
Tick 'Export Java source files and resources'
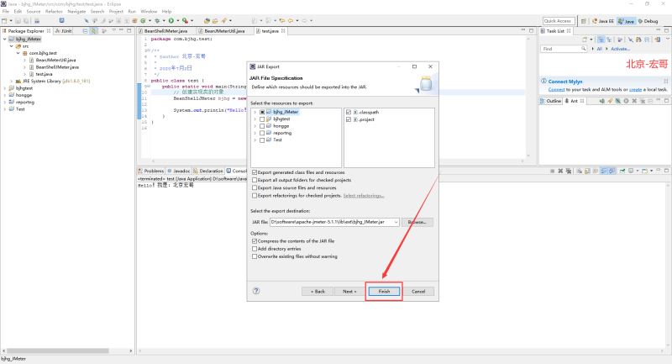pyautogui.click(x=255, y=187)
